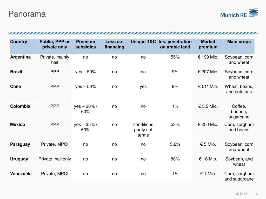
Task: Click the Panorama slide title
Action: [x=27, y=14]
